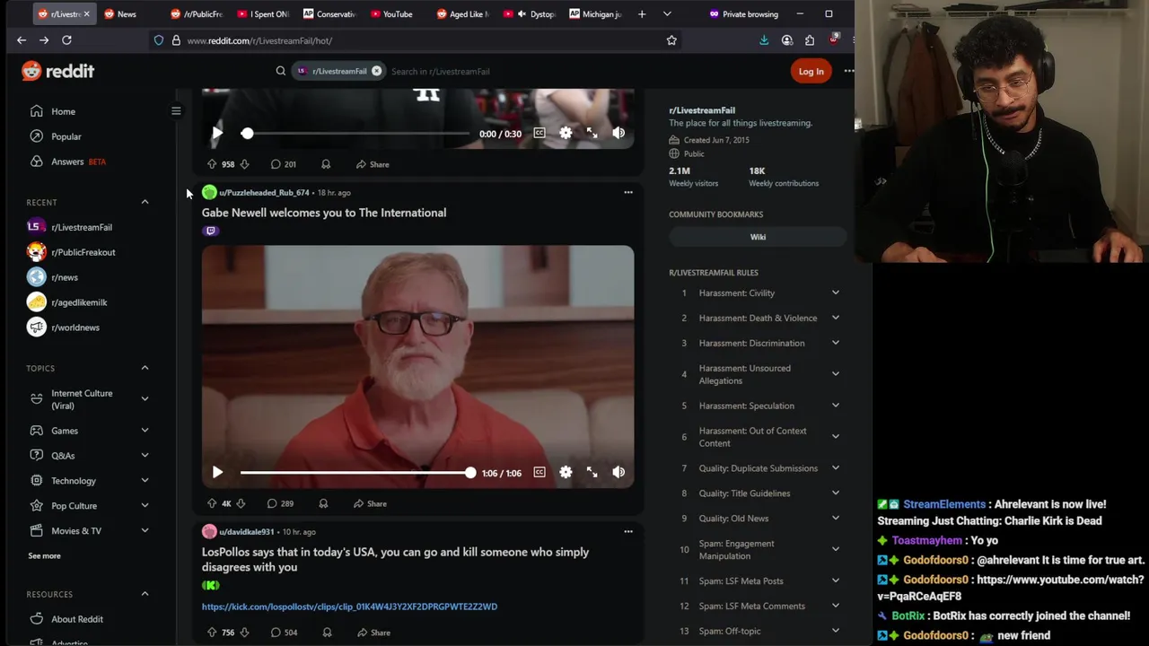
Task: Collapse the sidebar with hamburger icon
Action: (176, 111)
